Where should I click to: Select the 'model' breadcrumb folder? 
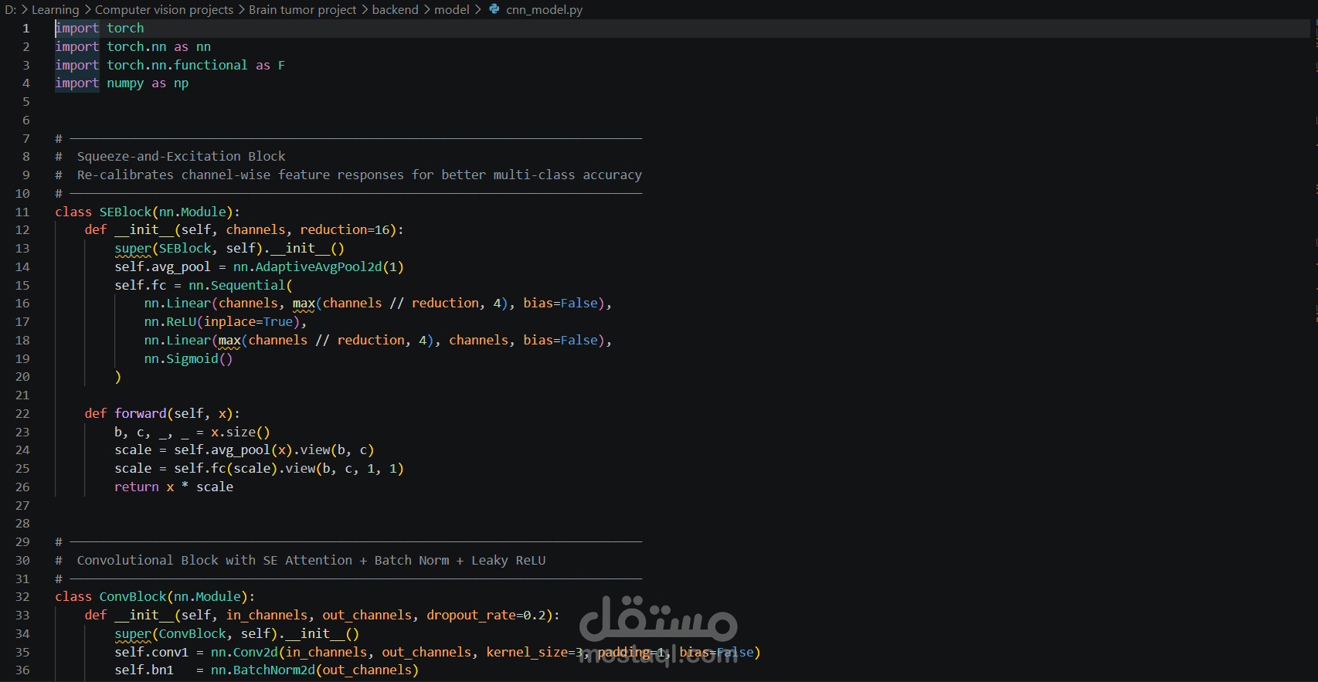click(452, 9)
